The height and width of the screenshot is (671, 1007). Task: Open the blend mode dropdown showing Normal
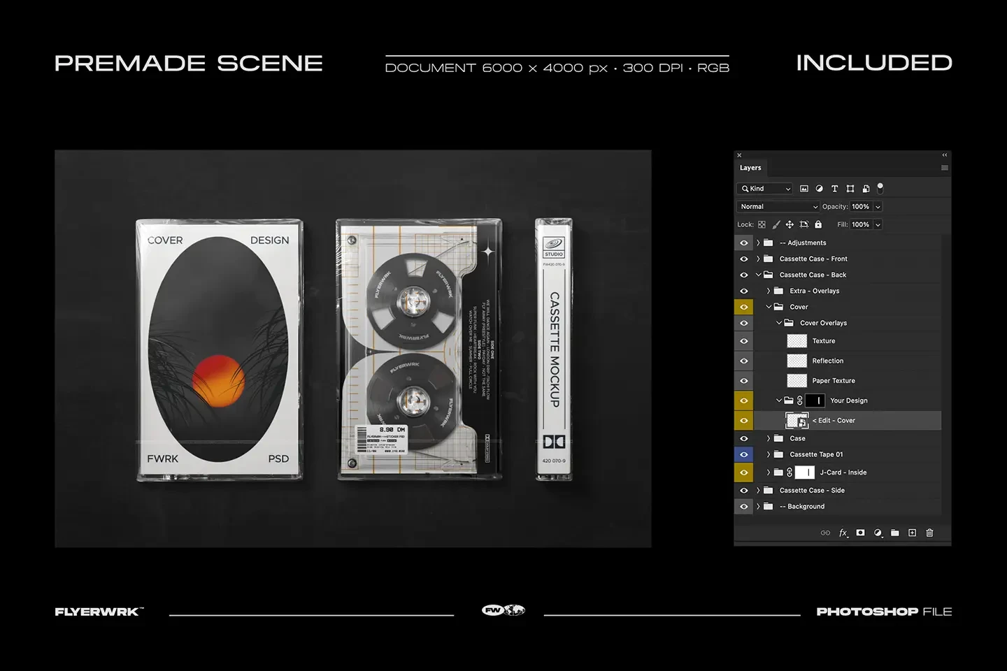778,206
